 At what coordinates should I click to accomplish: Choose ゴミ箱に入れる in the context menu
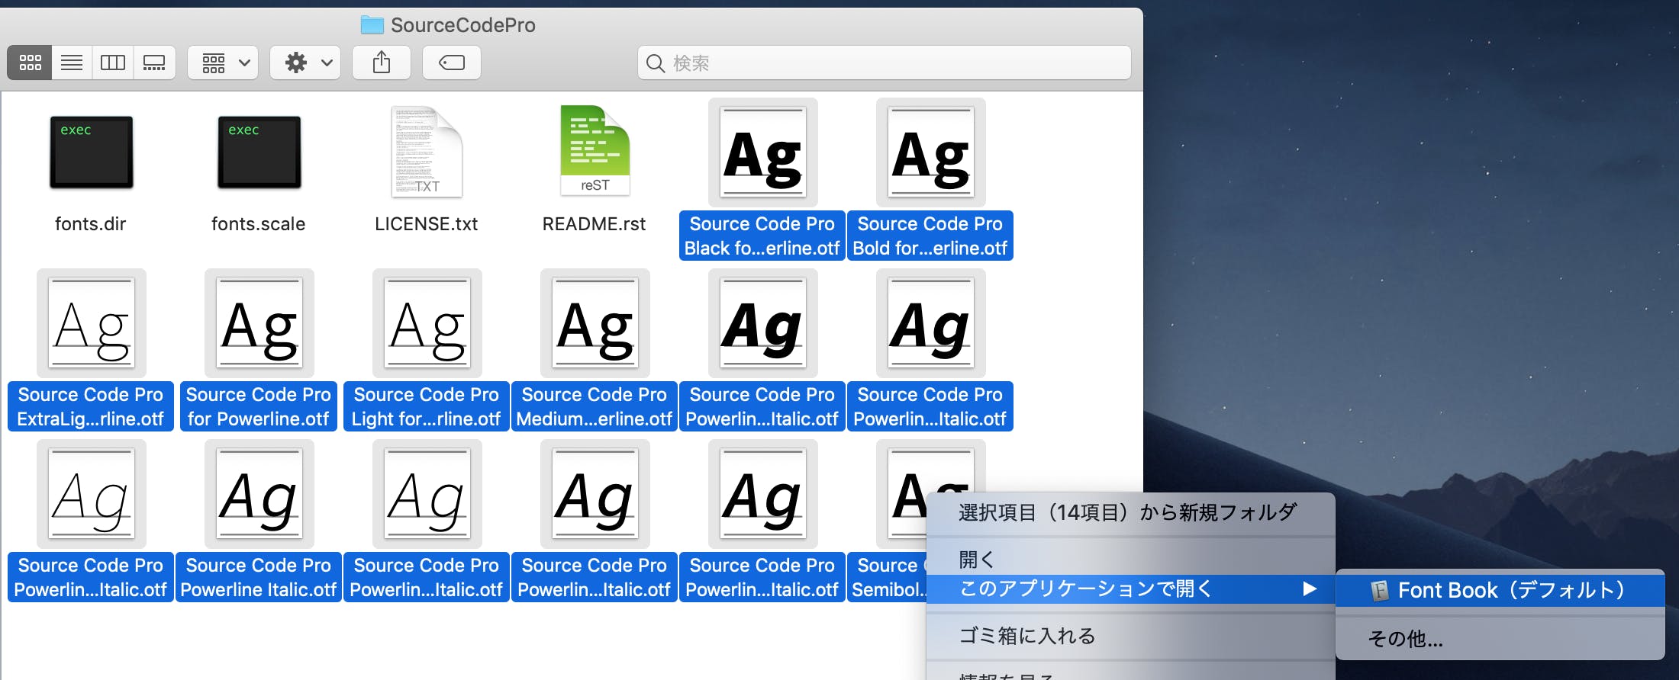pyautogui.click(x=1130, y=636)
